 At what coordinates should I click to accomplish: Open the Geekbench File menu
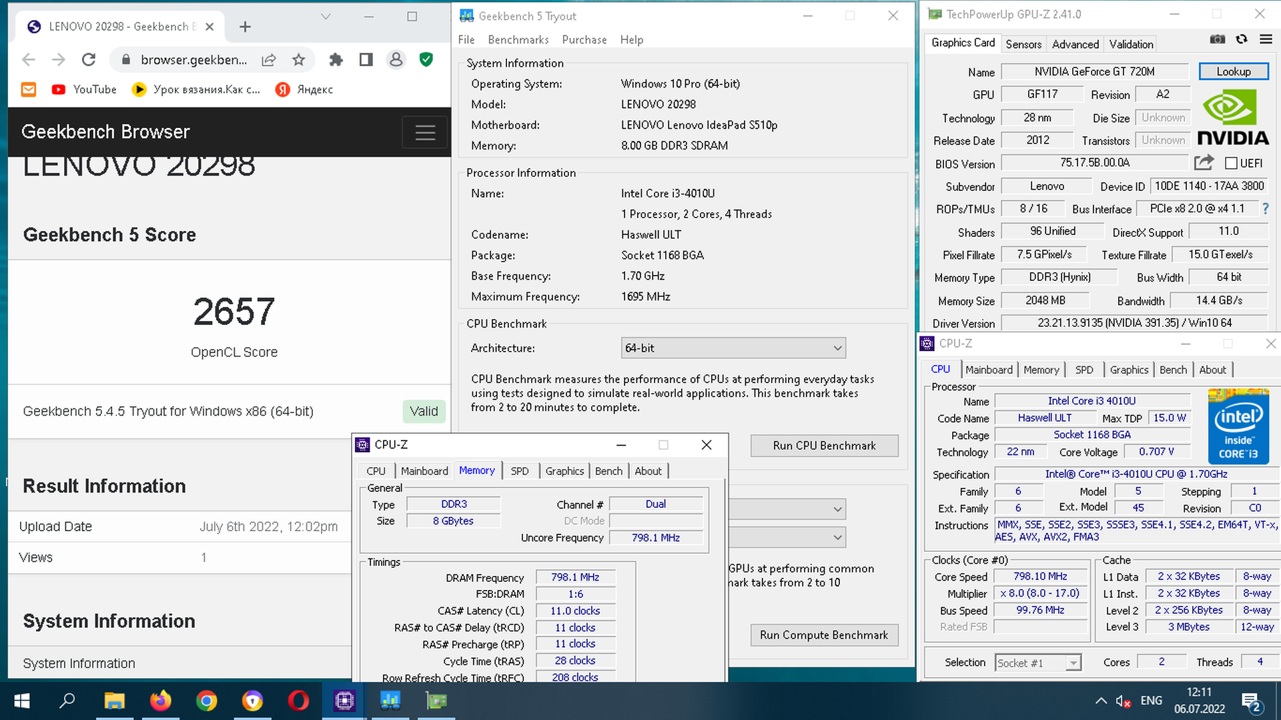tap(466, 40)
